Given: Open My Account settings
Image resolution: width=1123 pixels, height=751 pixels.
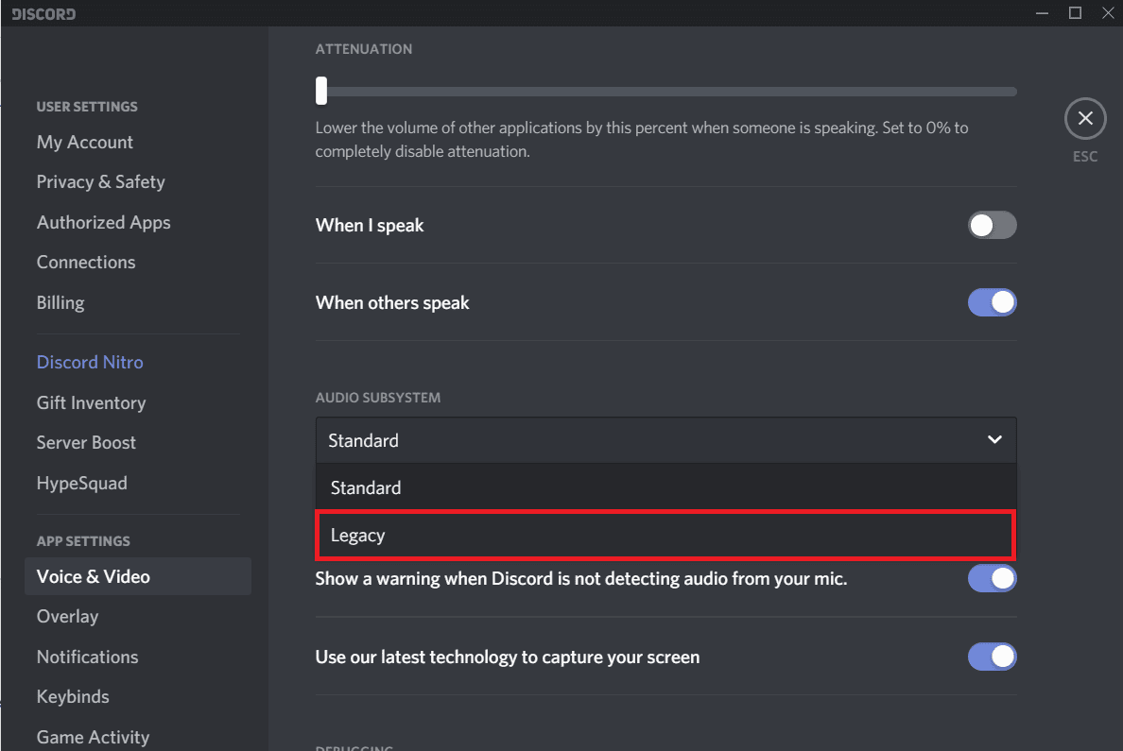Looking at the screenshot, I should tap(84, 142).
